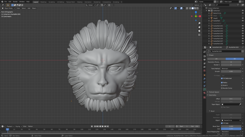Toggle the Fill Caps checkbox
Viewport: 245px width, 137px height.
coord(222,123)
